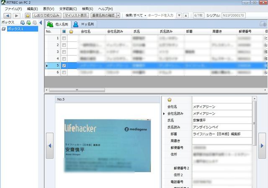Open the 検索:すべて search scope dropdown
Viewport: 268px width, 188px height.
coord(136,15)
